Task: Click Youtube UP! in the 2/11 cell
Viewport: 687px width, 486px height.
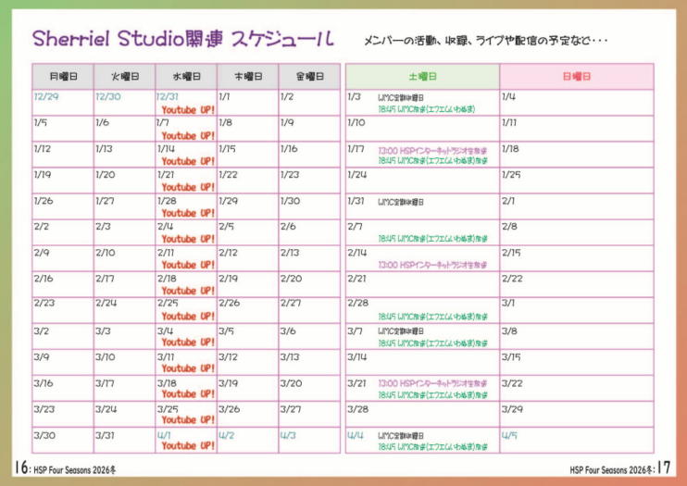Action: point(188,265)
